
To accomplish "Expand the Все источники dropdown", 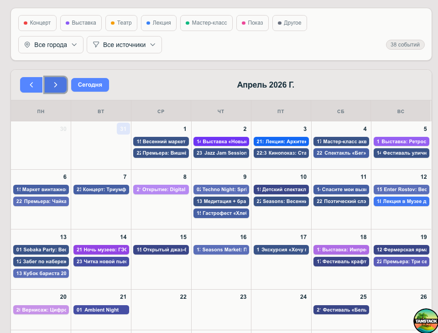I will (x=124, y=45).
